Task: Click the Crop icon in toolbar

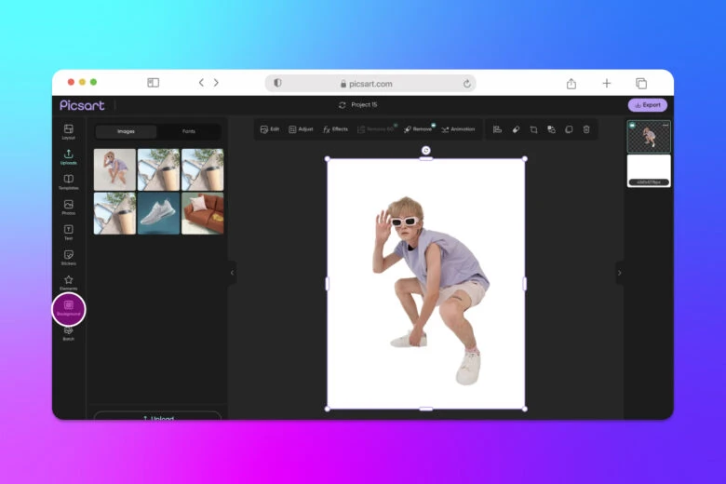Action: [x=533, y=129]
